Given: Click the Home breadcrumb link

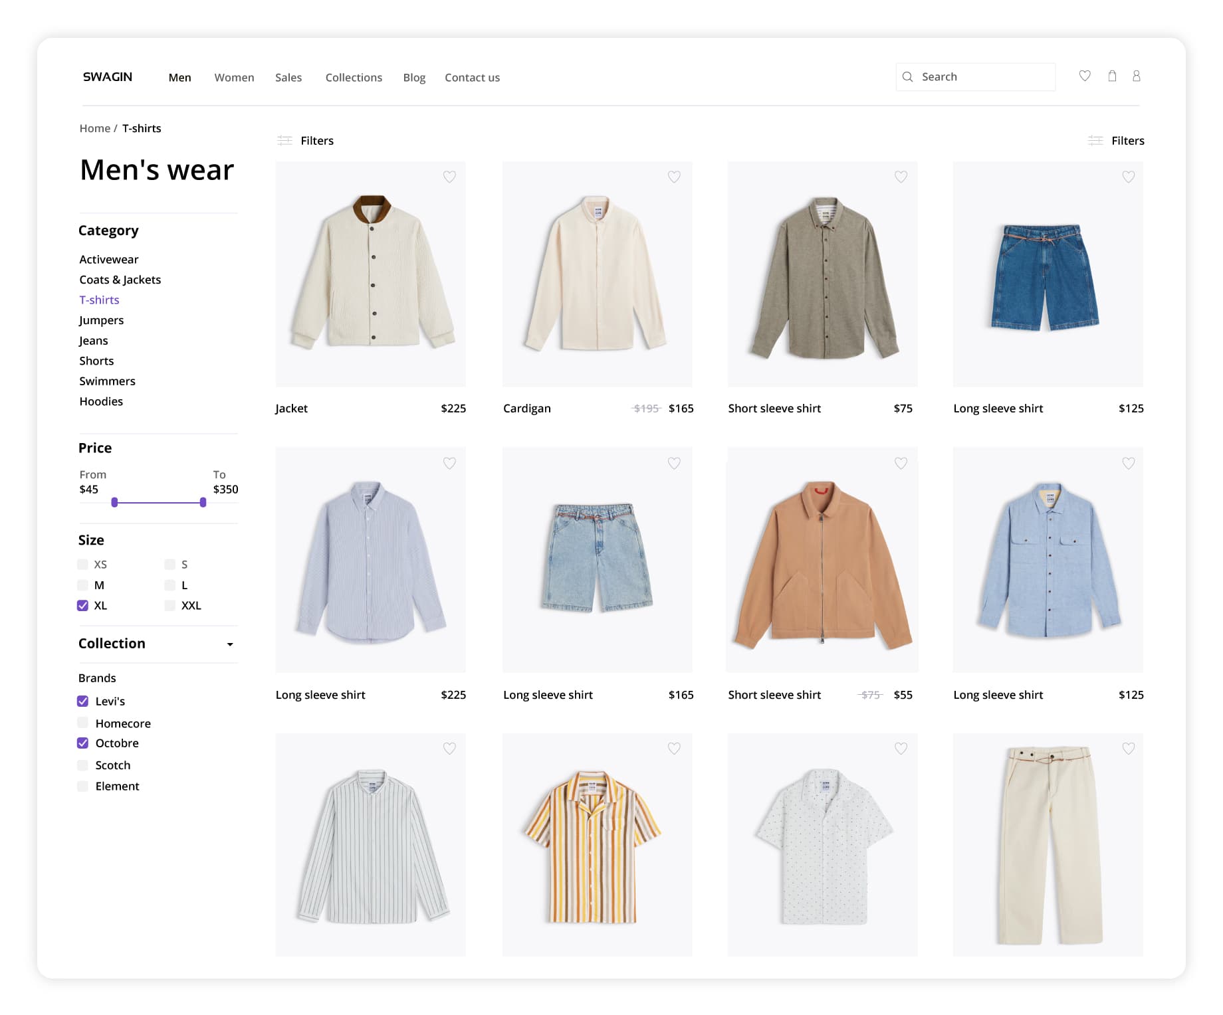Looking at the screenshot, I should pos(94,129).
